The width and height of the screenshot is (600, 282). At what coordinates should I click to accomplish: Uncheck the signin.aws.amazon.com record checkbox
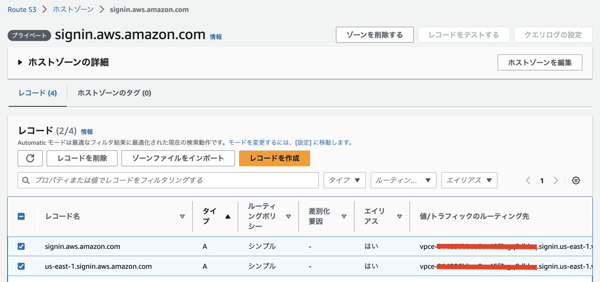click(21, 246)
